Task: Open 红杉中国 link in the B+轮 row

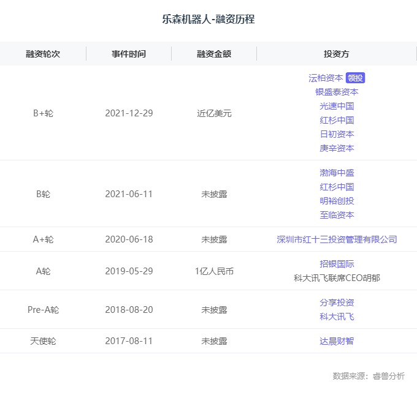Action: tap(337, 120)
